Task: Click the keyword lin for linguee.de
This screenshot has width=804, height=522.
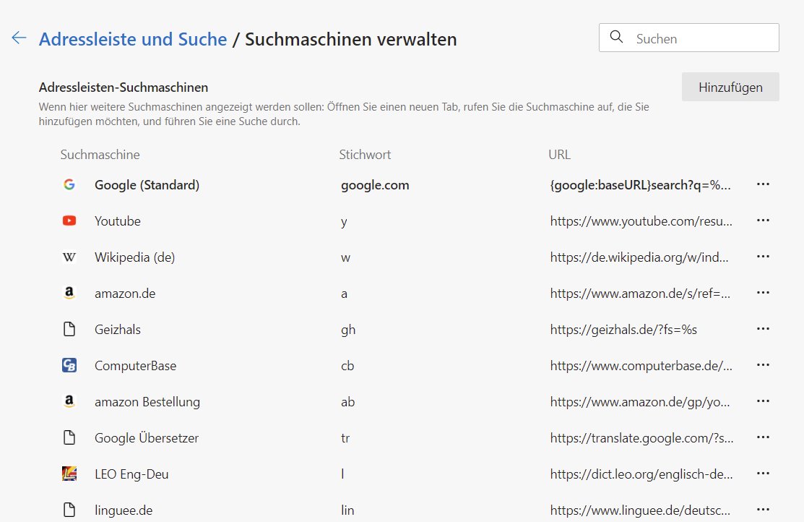Action: tap(347, 510)
